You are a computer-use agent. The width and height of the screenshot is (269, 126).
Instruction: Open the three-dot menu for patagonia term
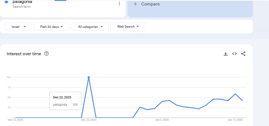(x=119, y=4)
